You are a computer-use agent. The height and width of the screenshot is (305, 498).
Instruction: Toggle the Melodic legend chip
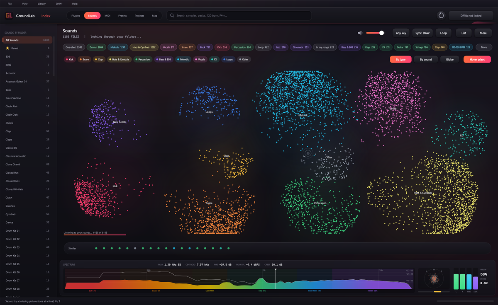pyautogui.click(x=183, y=59)
